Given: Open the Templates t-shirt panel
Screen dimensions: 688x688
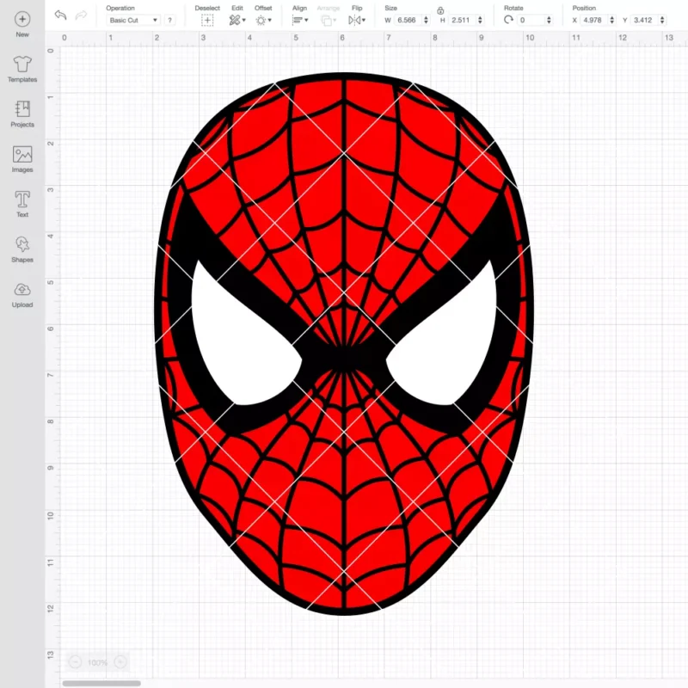Looking at the screenshot, I should click(22, 64).
